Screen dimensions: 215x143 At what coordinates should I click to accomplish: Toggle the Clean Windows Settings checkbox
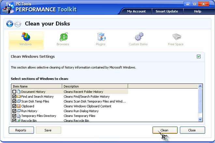198,56
